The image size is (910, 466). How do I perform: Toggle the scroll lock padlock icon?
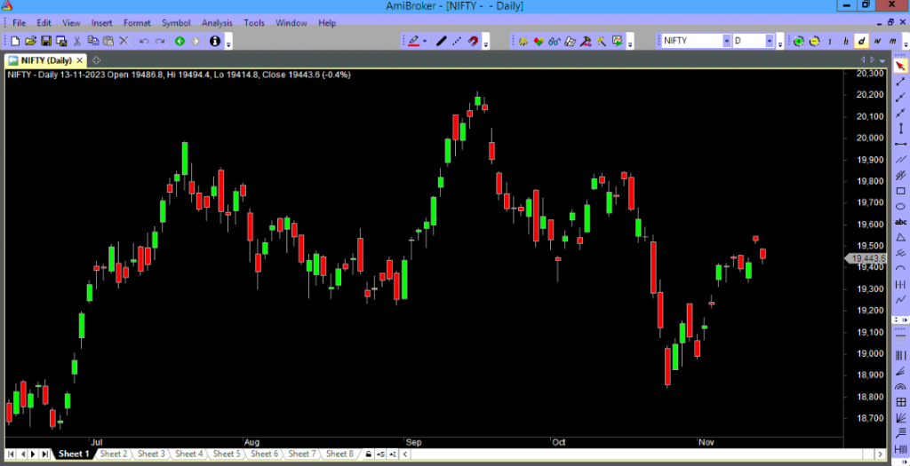point(367,454)
